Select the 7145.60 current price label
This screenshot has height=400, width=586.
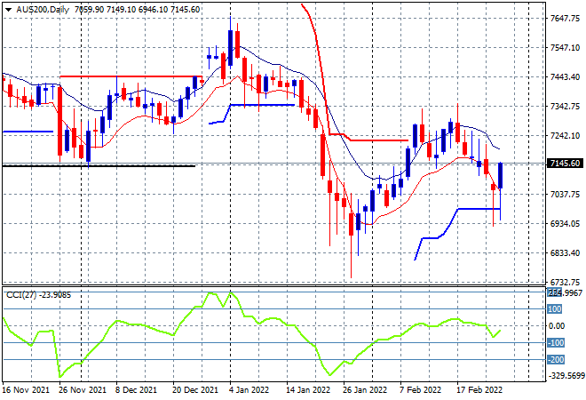tap(565, 164)
